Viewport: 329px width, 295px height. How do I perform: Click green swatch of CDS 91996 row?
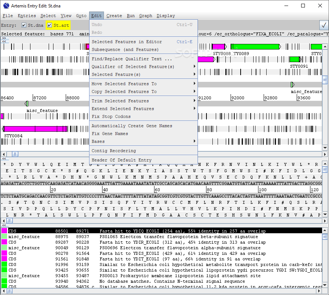(4, 264)
